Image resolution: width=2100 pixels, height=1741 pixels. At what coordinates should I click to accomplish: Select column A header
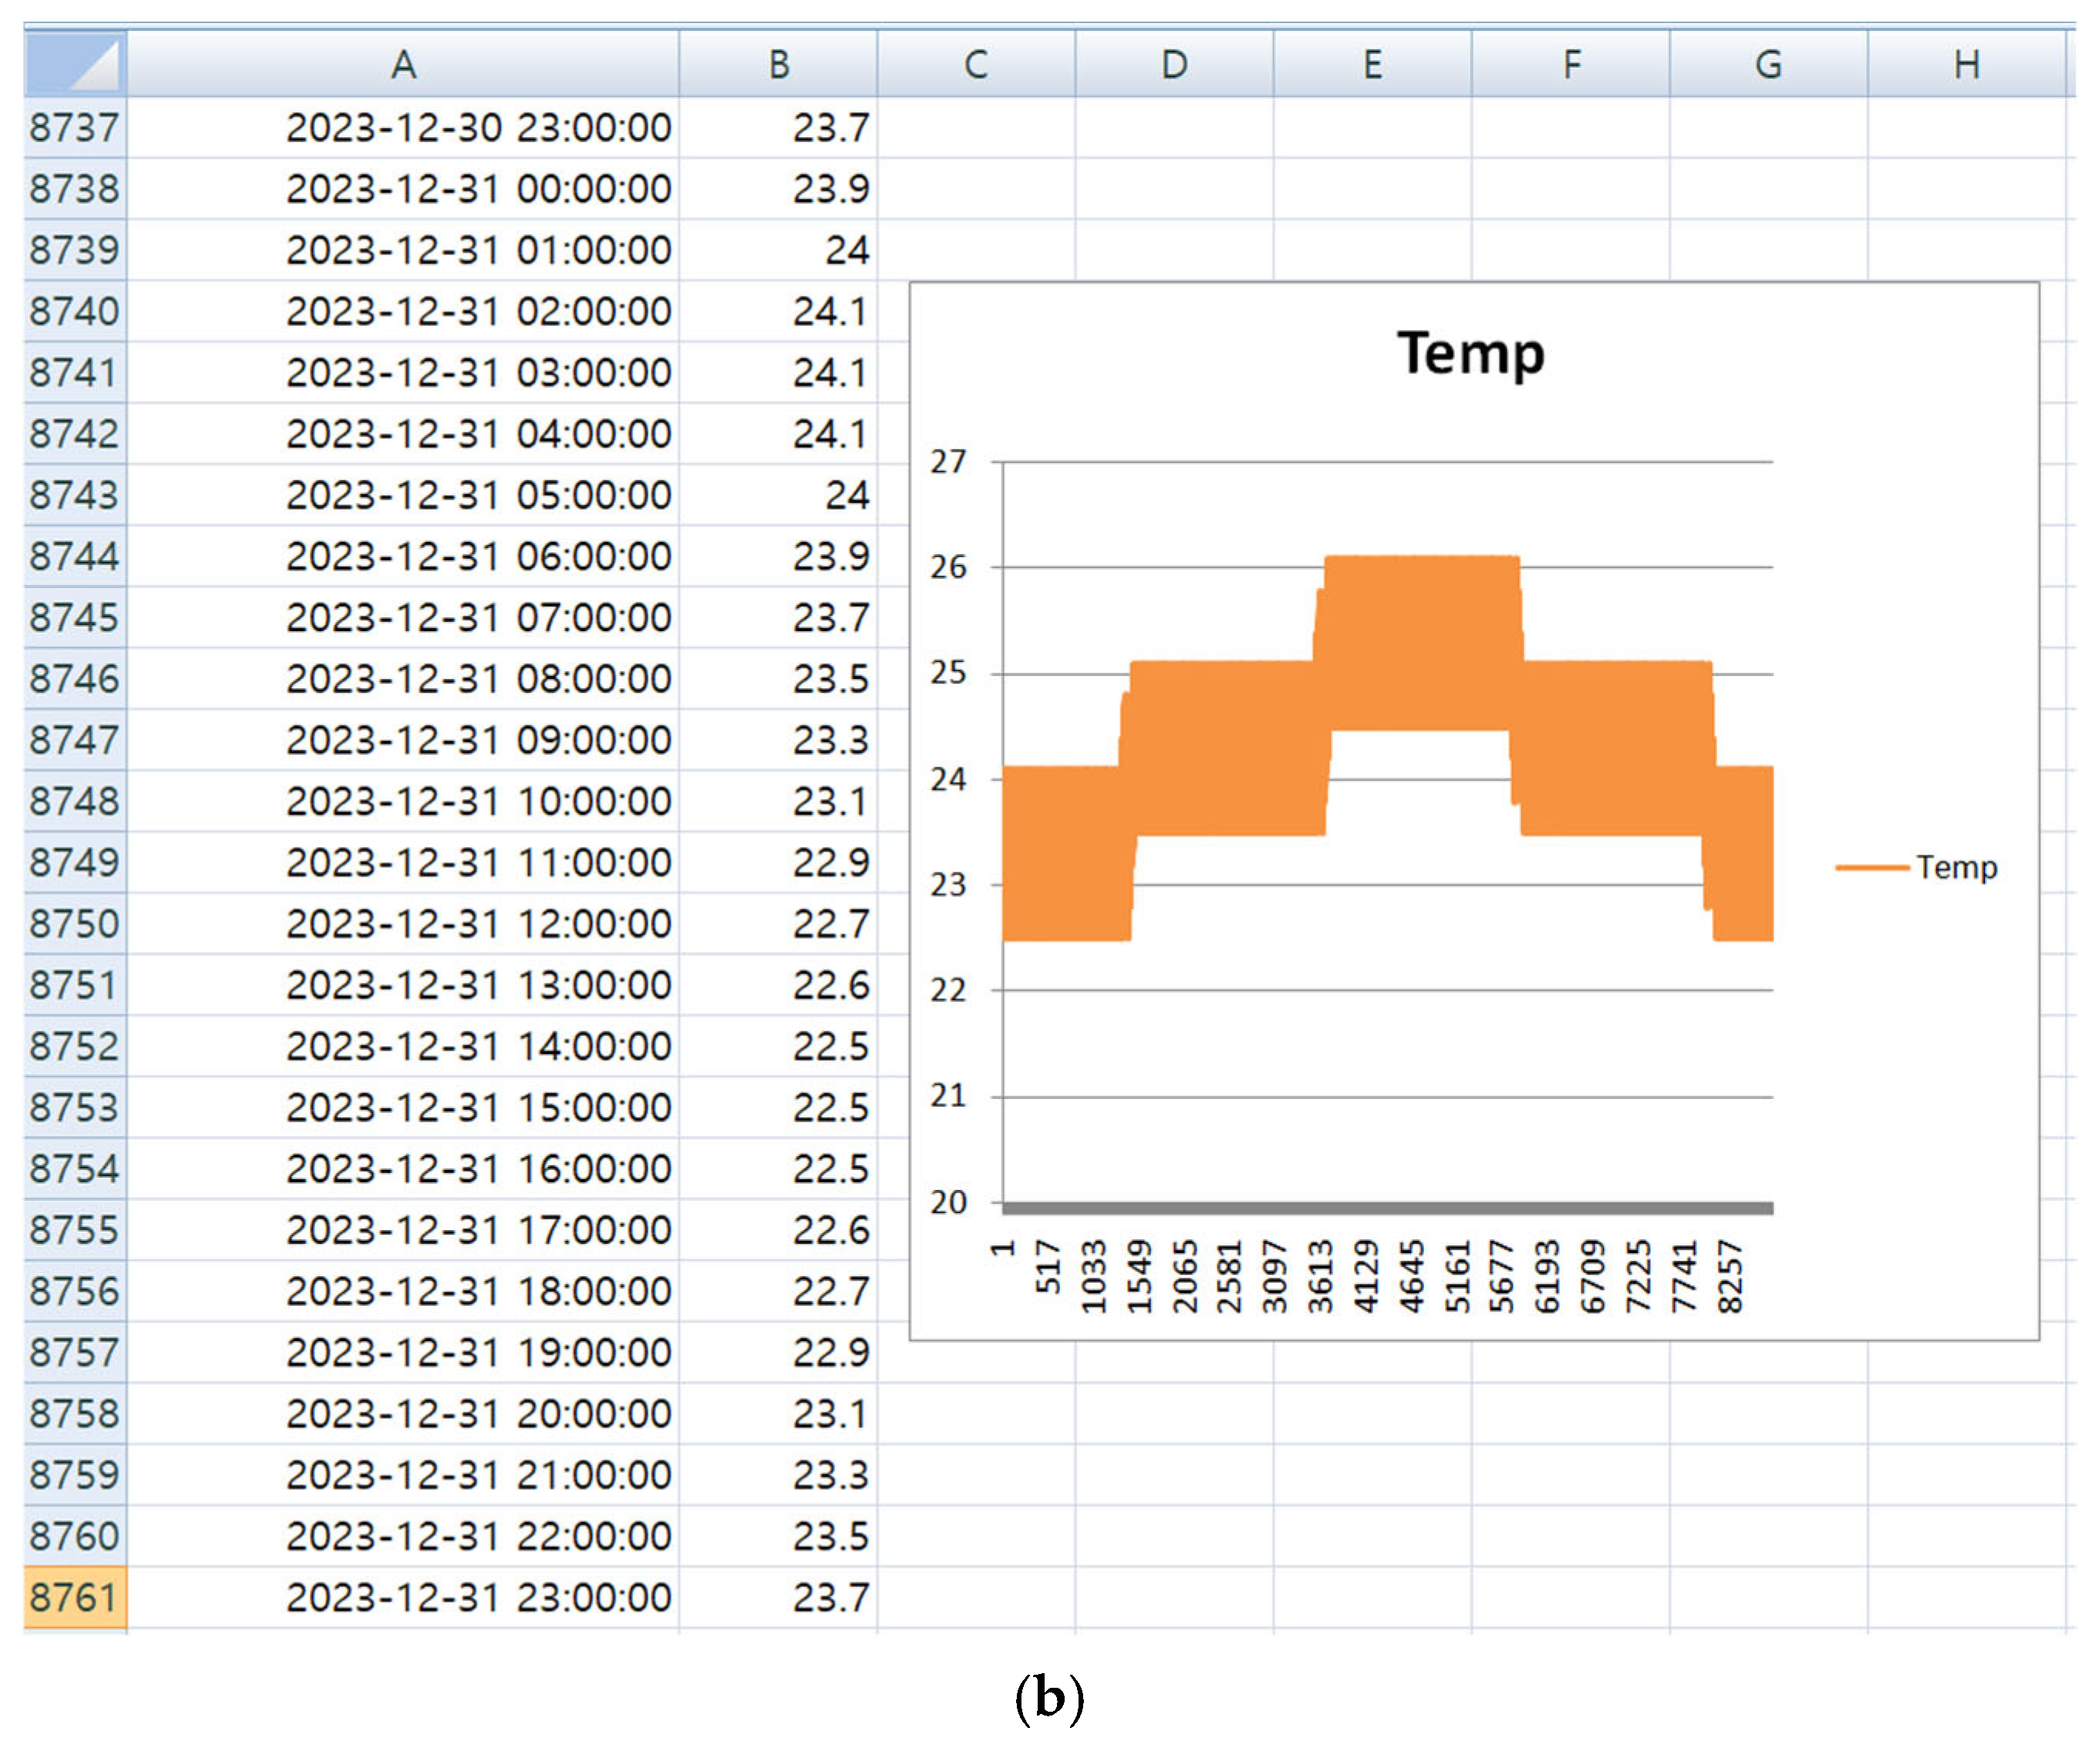point(403,64)
